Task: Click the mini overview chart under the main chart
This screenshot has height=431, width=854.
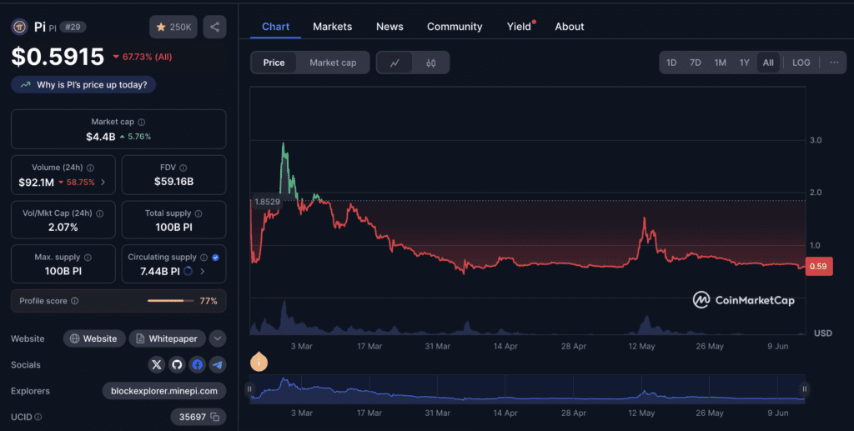Action: pyautogui.click(x=527, y=389)
